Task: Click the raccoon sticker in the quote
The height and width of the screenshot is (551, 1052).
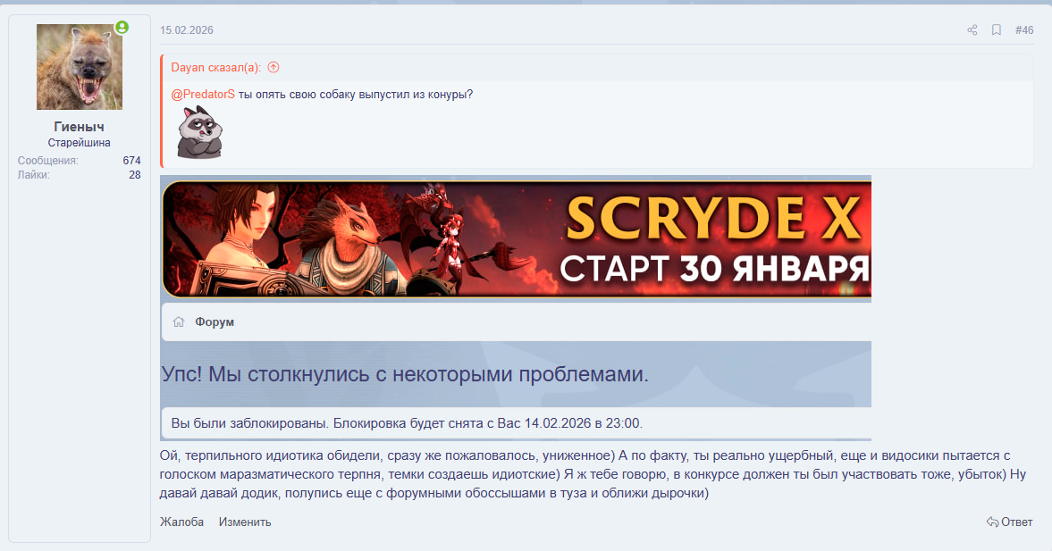Action: [x=199, y=132]
